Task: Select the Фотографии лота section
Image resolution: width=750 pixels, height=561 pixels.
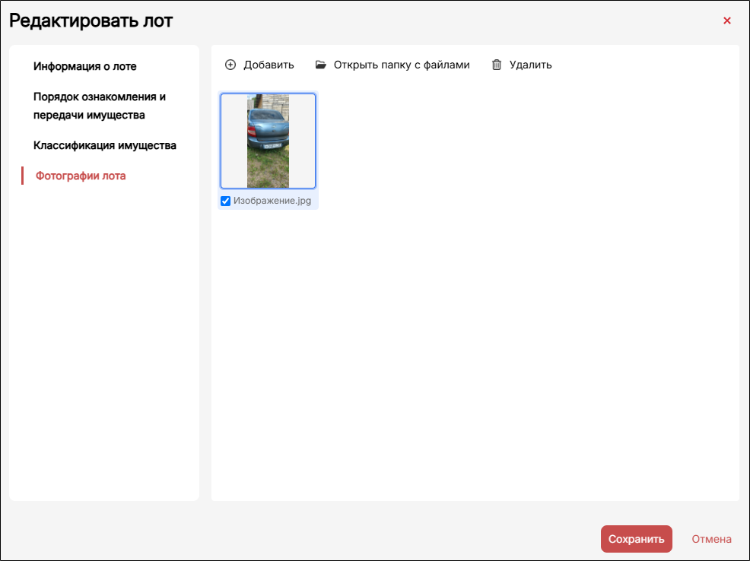Action: click(81, 176)
